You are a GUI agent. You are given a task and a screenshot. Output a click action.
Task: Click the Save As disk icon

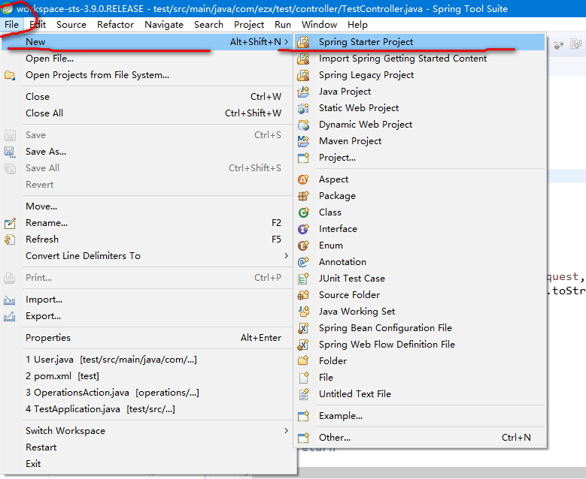click(10, 152)
